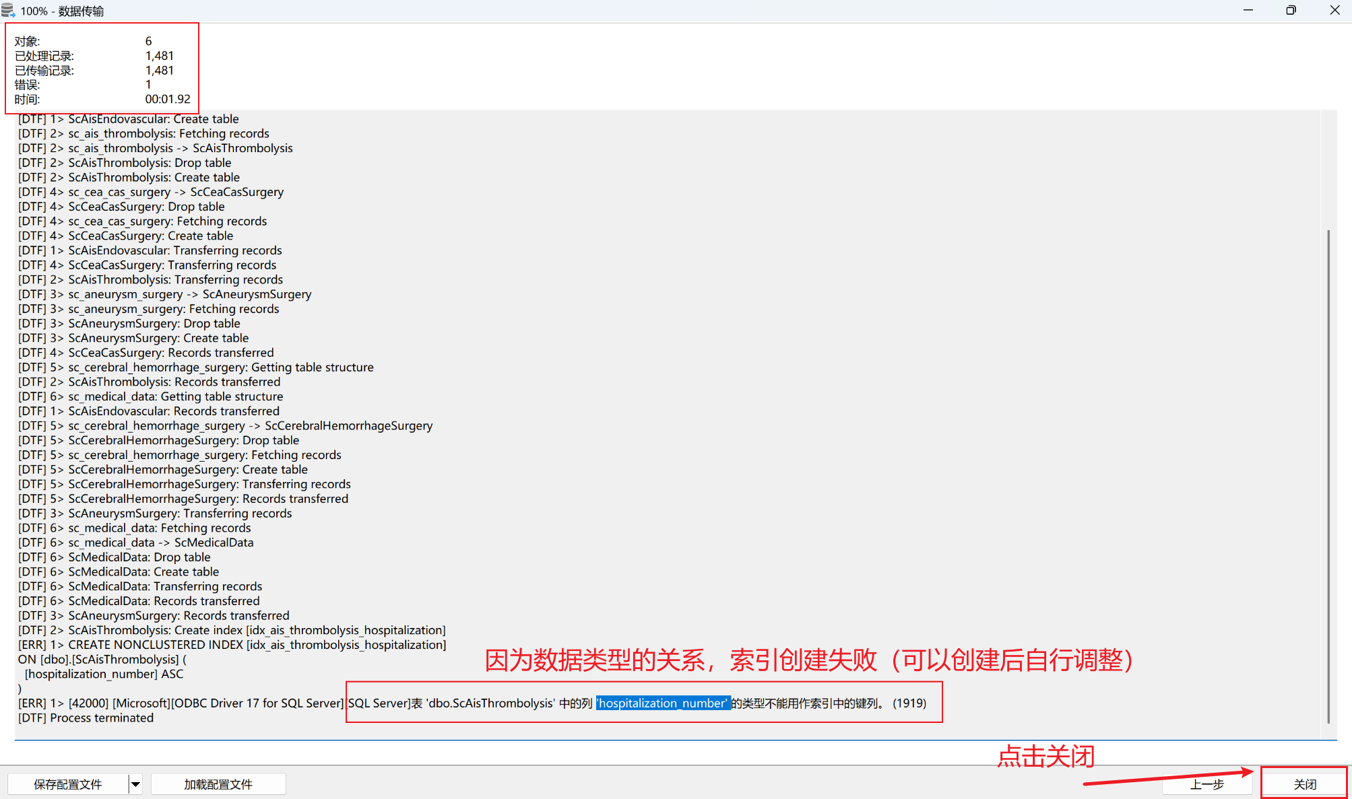
Task: Click 'sc_medical_data: Getting table structure' line
Action: pos(150,396)
